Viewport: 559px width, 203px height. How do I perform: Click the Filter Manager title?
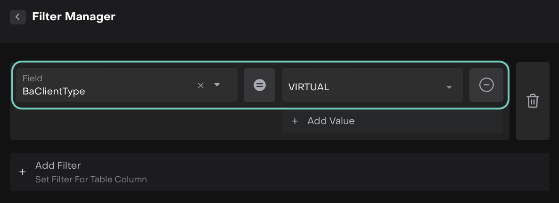coord(74,17)
